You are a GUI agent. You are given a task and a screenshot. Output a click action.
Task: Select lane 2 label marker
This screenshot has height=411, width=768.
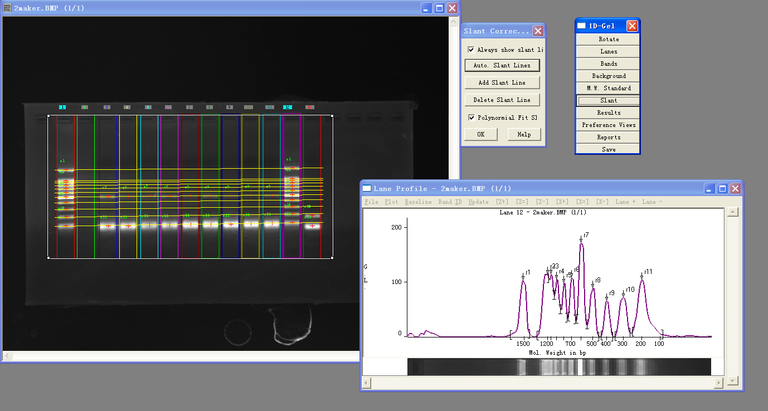pyautogui.click(x=84, y=107)
